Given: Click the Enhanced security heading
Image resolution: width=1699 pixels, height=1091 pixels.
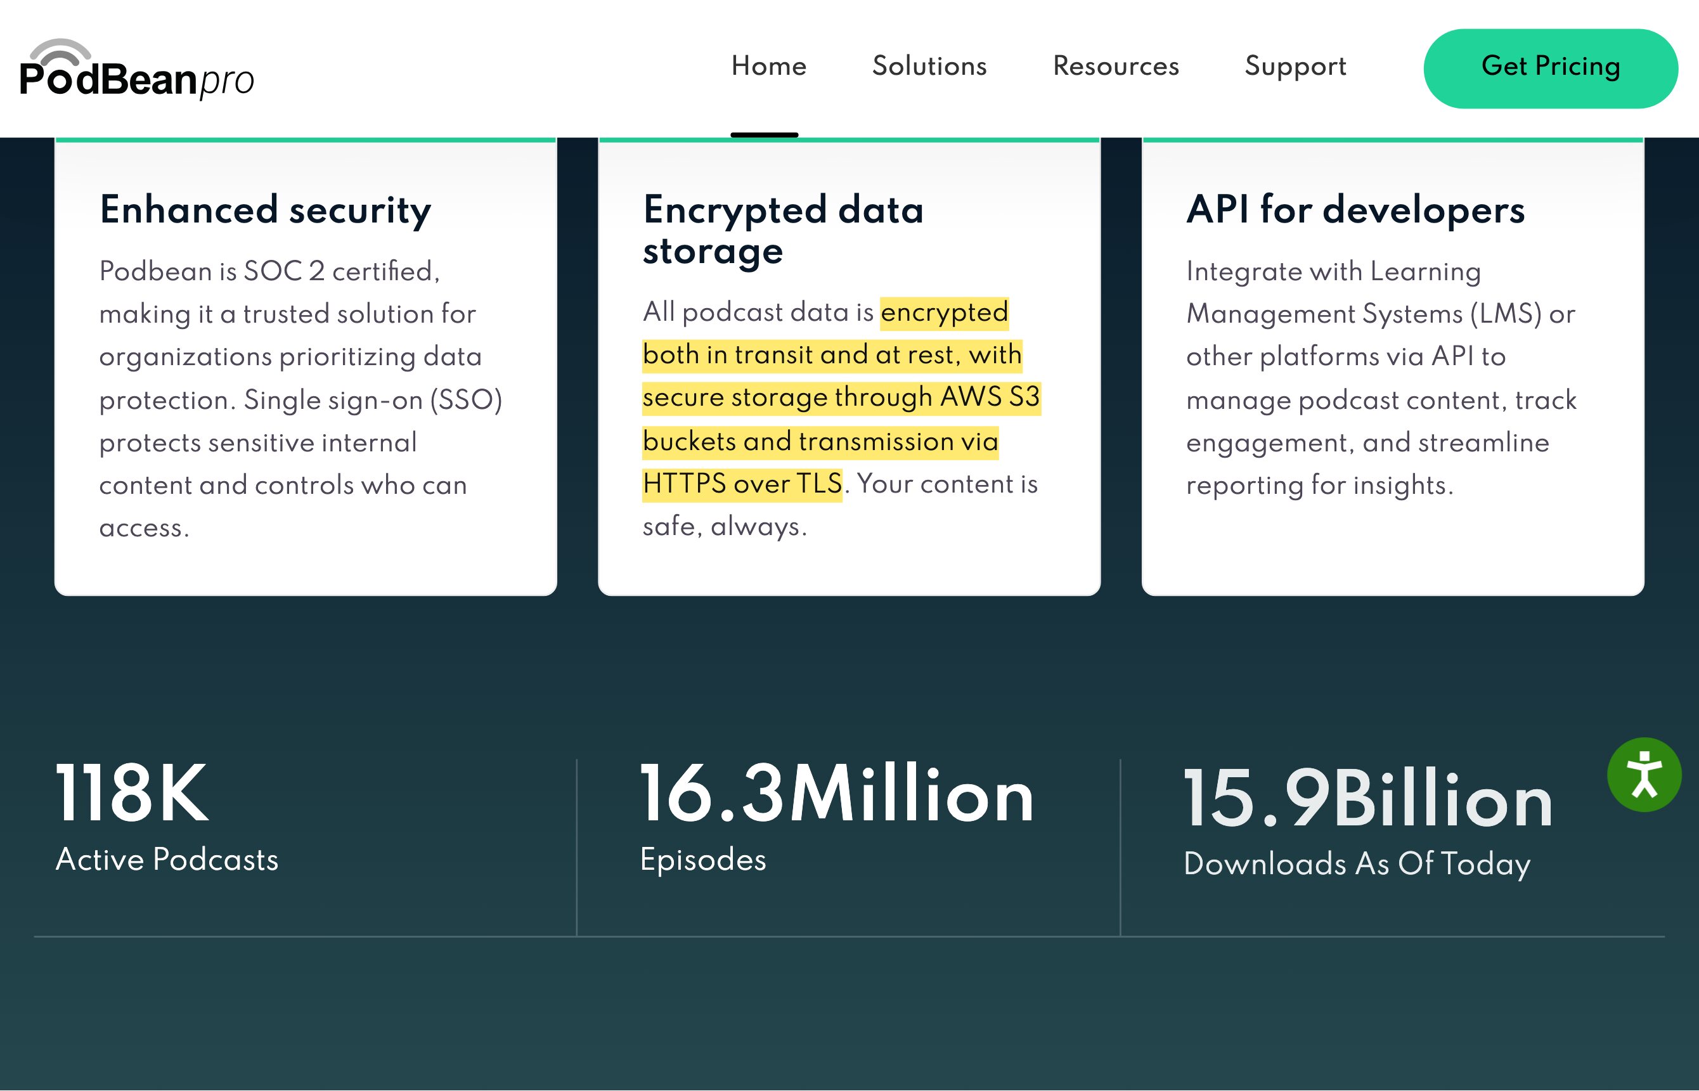Looking at the screenshot, I should pyautogui.click(x=266, y=210).
